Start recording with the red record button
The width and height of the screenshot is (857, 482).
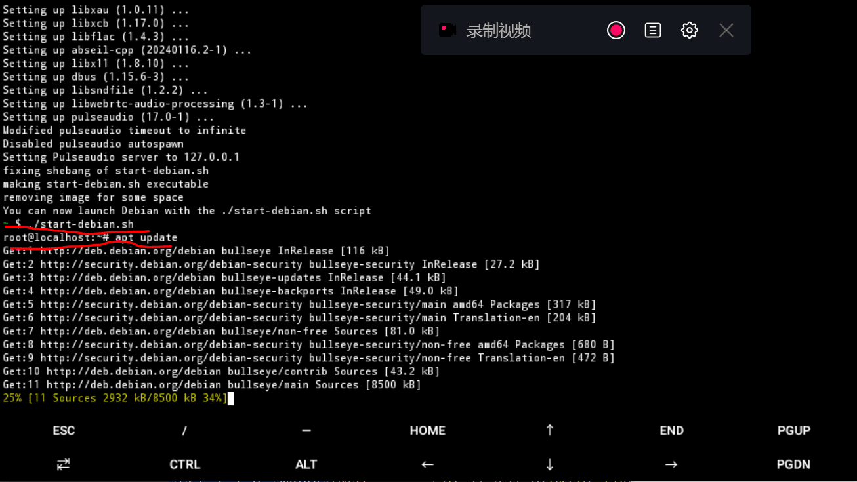pyautogui.click(x=616, y=30)
